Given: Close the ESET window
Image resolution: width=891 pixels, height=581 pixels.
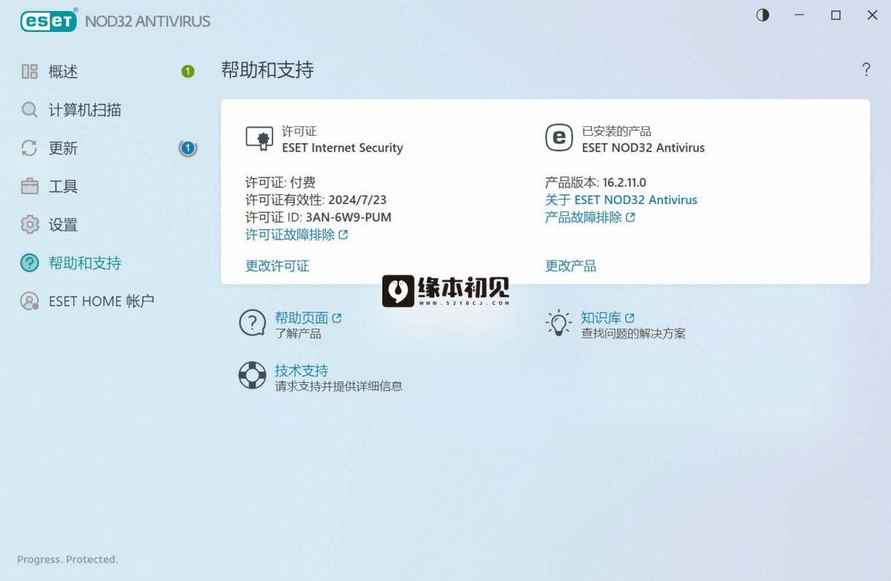Looking at the screenshot, I should 872,15.
